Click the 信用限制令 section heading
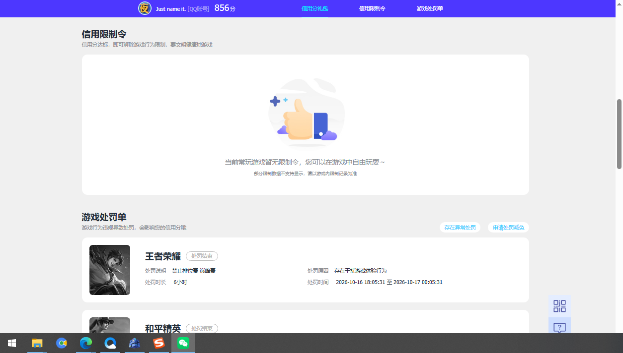Viewport: 623px width, 353px height. 104,34
